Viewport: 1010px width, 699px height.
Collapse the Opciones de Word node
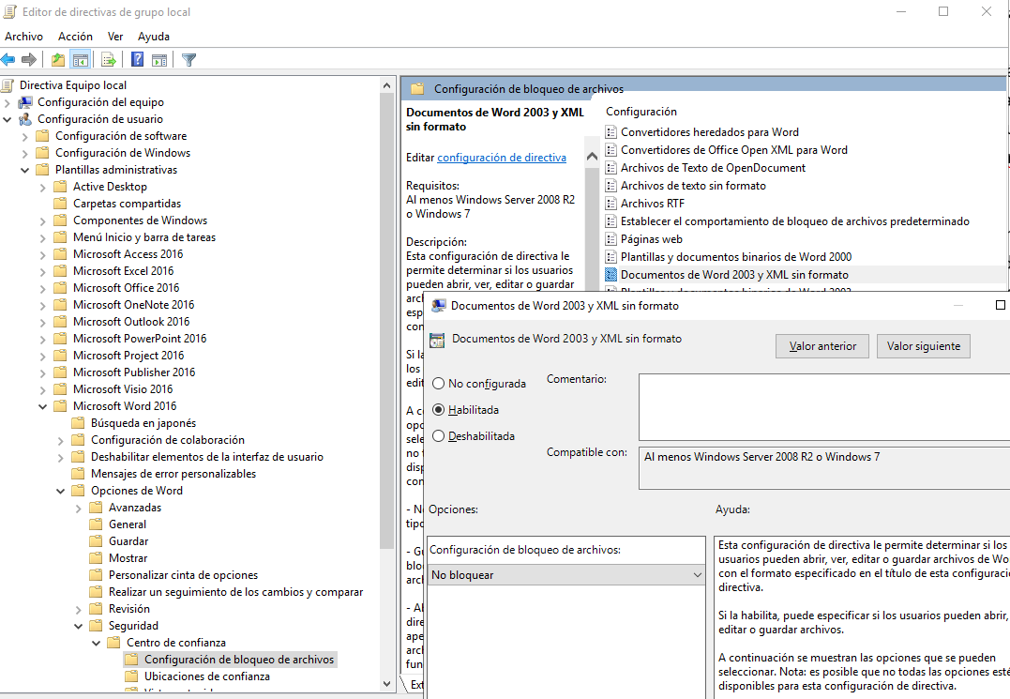(x=61, y=491)
